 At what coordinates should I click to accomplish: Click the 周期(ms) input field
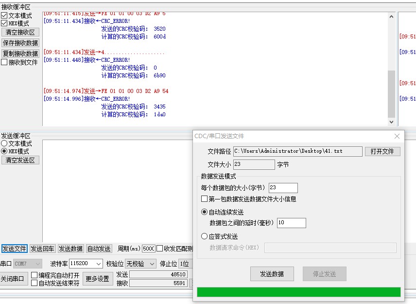point(149,249)
